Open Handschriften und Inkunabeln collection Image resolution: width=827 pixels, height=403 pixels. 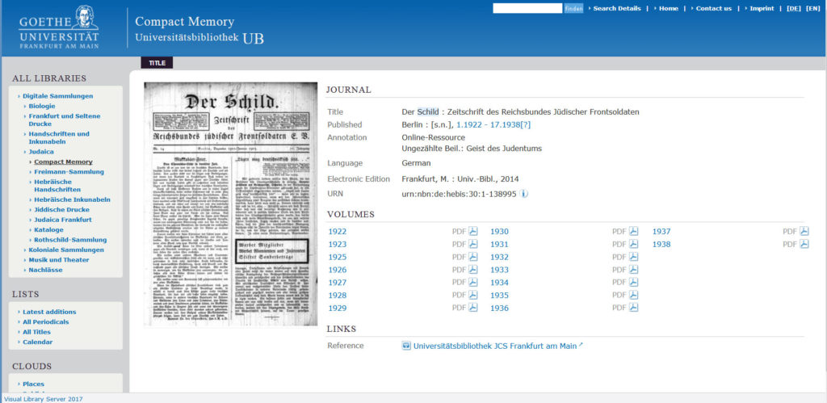(59, 137)
